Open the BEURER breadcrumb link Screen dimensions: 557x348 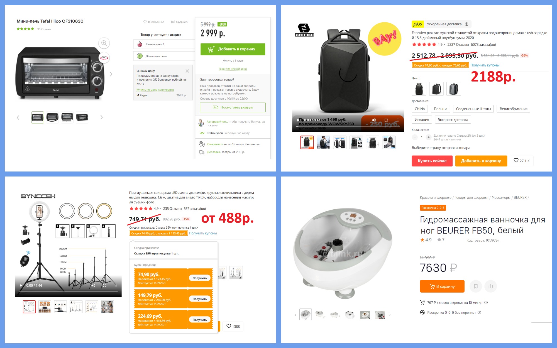tap(520, 197)
